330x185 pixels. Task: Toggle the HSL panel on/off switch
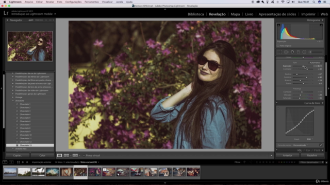click(x=277, y=150)
